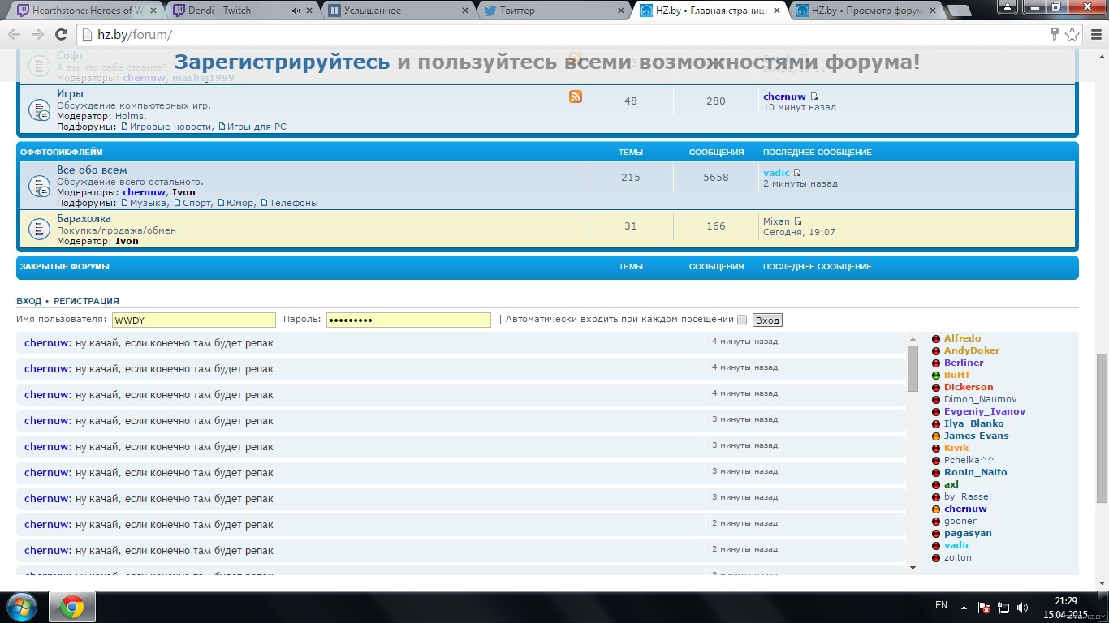Open the Игры forum link
Viewport: 1109px width, 623px height.
(x=70, y=94)
